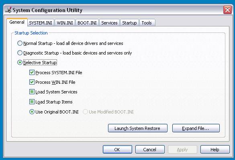Viewport: 235px width, 160px height.
Task: Open the Services tab
Action: 109,23
